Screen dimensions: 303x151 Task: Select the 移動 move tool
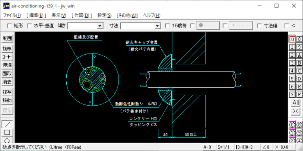[x=7, y=100]
